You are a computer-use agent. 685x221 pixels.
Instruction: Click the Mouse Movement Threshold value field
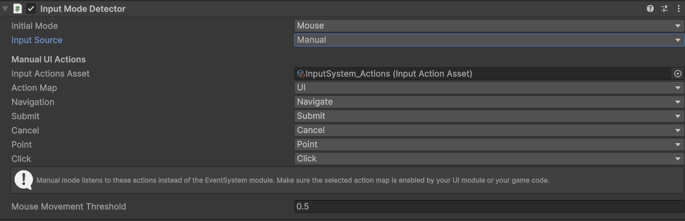[x=489, y=207]
